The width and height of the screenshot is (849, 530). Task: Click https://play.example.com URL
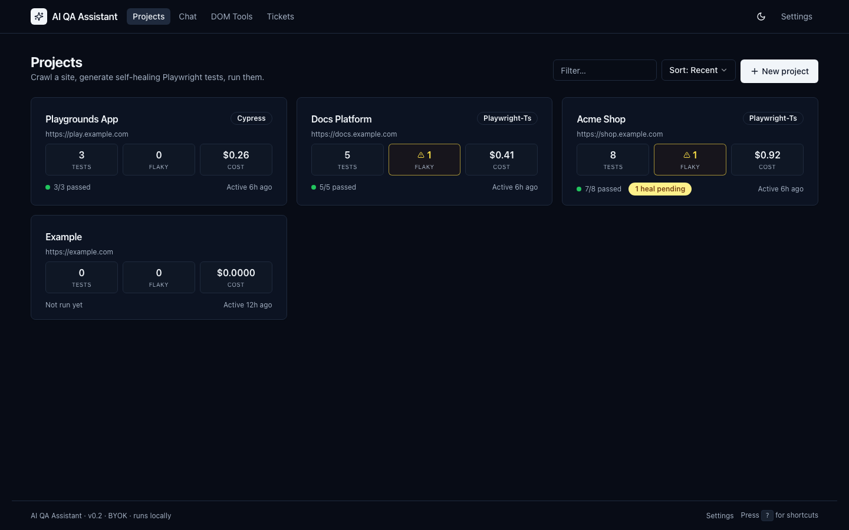click(87, 134)
